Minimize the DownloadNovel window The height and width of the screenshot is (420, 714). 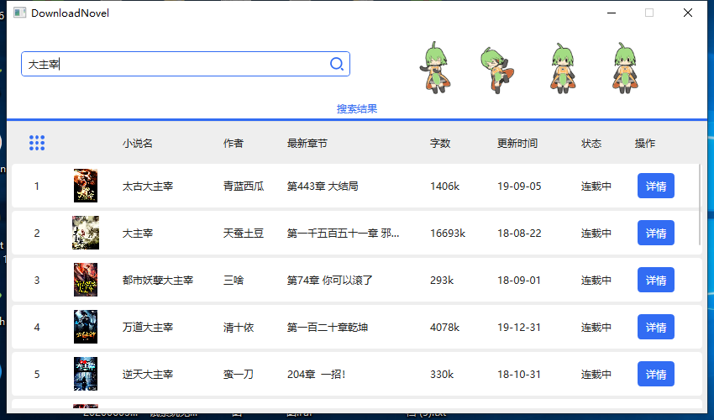pyautogui.click(x=612, y=13)
